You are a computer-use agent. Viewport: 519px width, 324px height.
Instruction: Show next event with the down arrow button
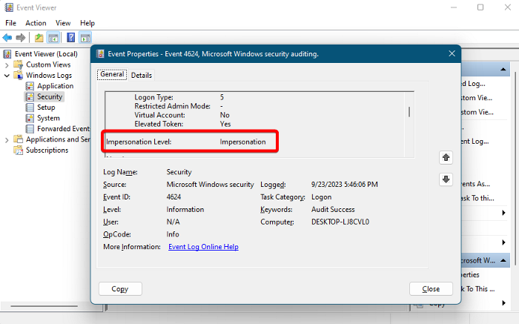pos(446,179)
